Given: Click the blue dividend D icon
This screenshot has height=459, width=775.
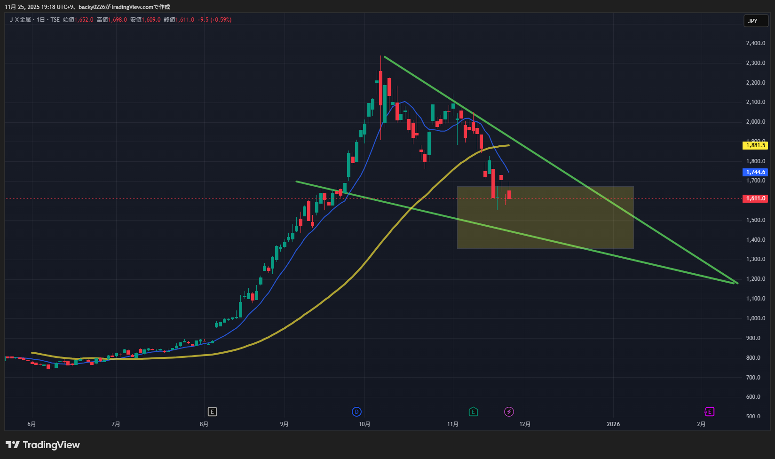Looking at the screenshot, I should (x=356, y=412).
